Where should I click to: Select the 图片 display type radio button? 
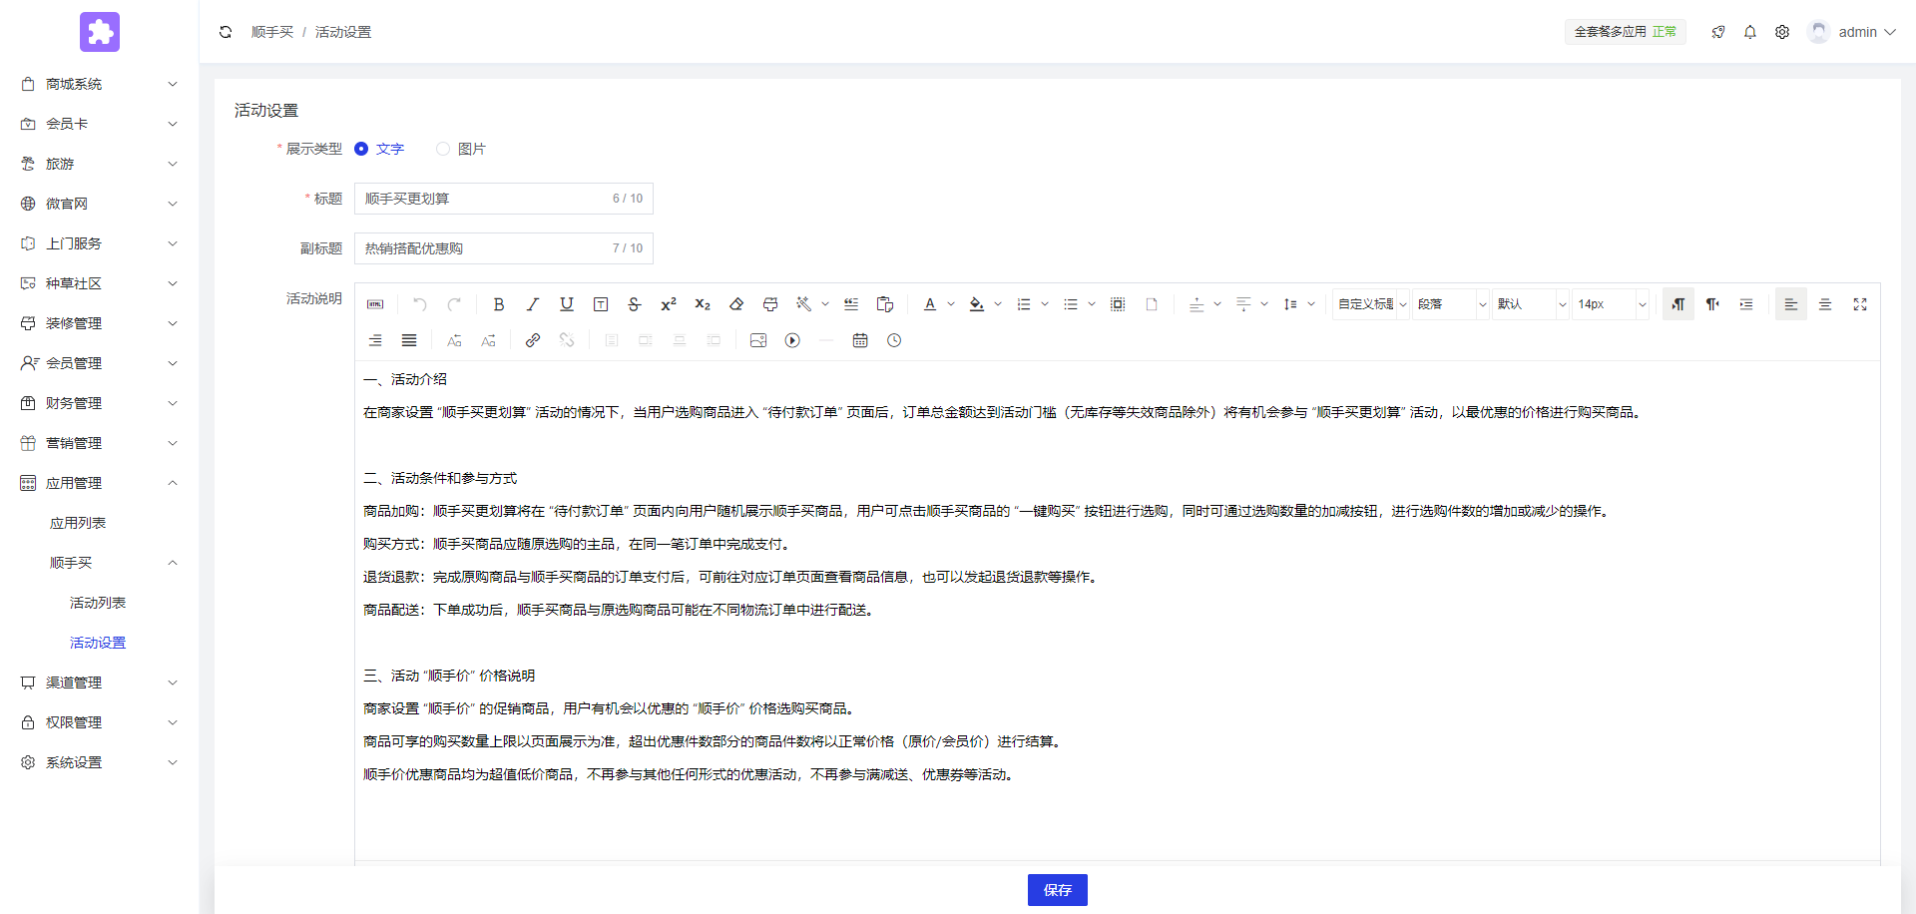pos(443,149)
